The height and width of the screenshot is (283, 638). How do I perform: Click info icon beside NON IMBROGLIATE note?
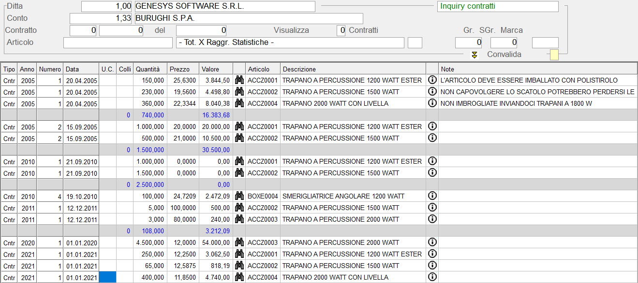pyautogui.click(x=432, y=103)
